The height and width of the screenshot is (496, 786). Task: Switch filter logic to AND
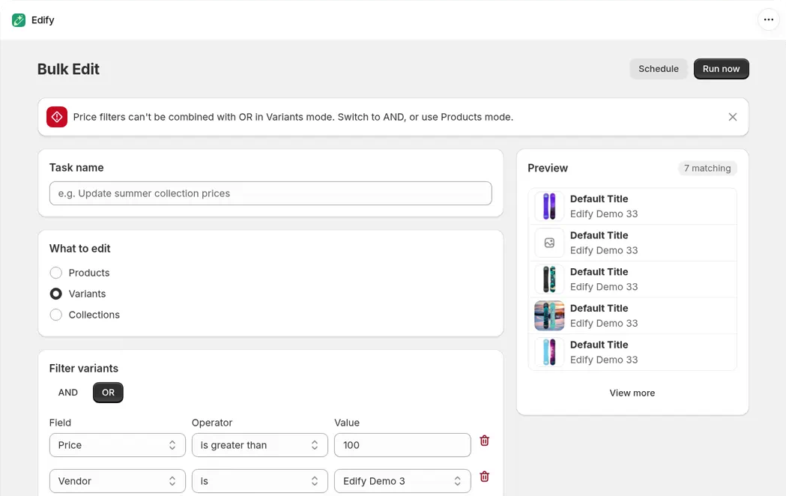click(67, 393)
